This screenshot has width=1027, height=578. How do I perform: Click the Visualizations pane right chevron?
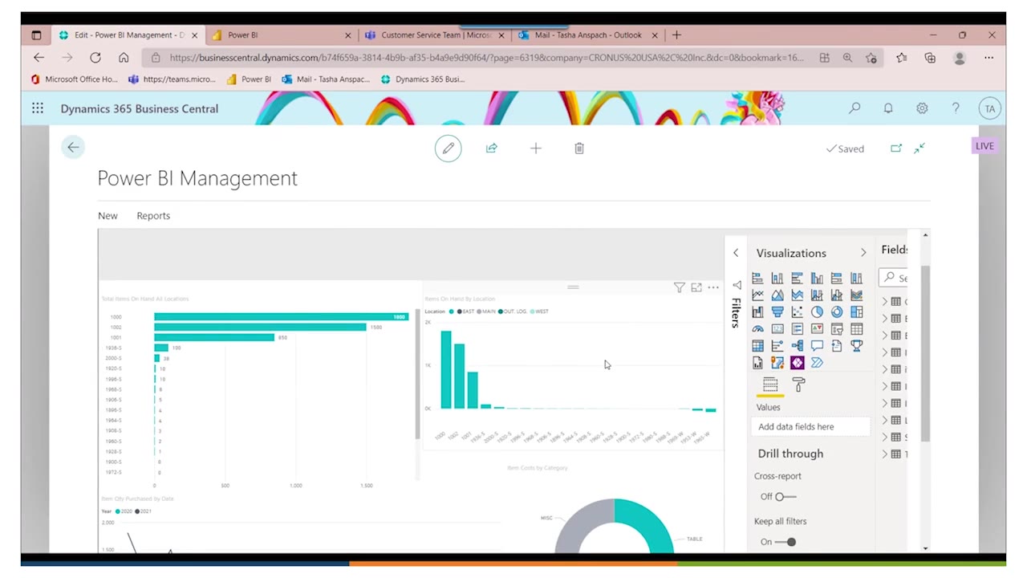[x=863, y=253]
